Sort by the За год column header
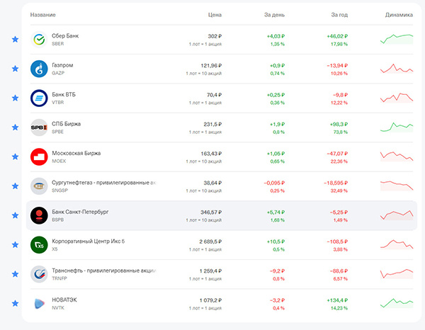Screen dimensions: 425x330 tap(339, 15)
